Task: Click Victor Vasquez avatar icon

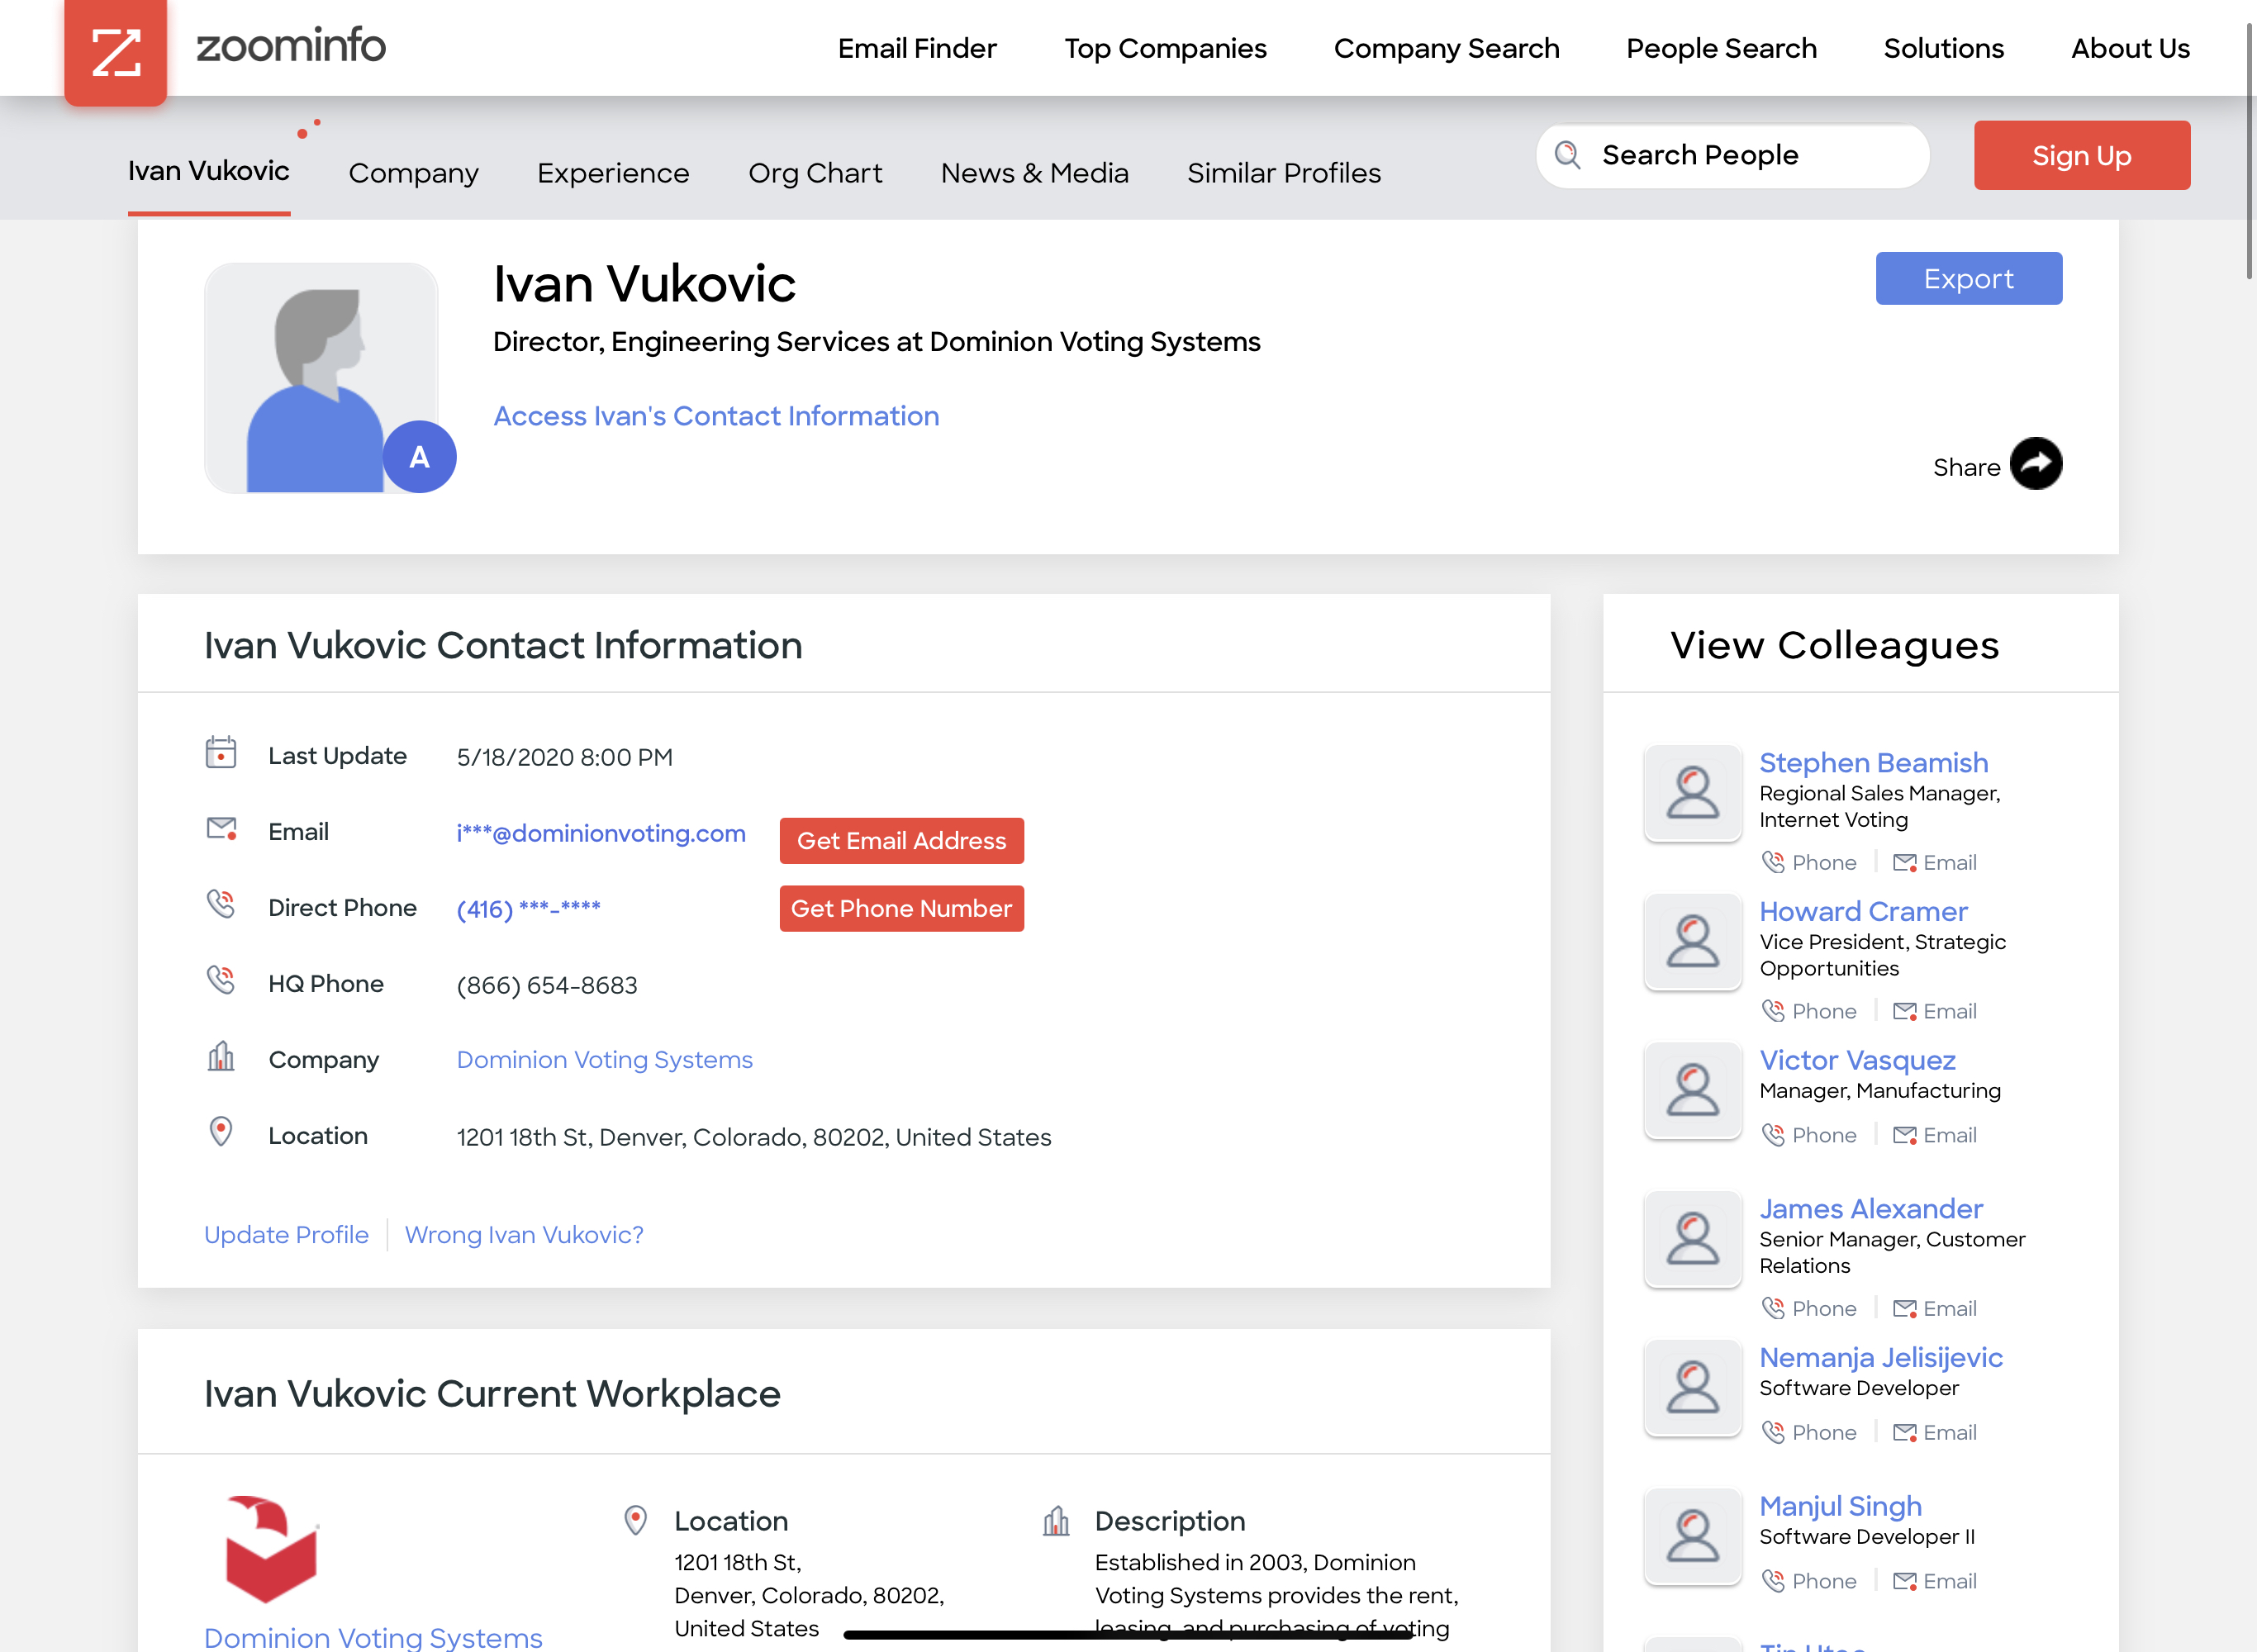Action: tap(1693, 1090)
